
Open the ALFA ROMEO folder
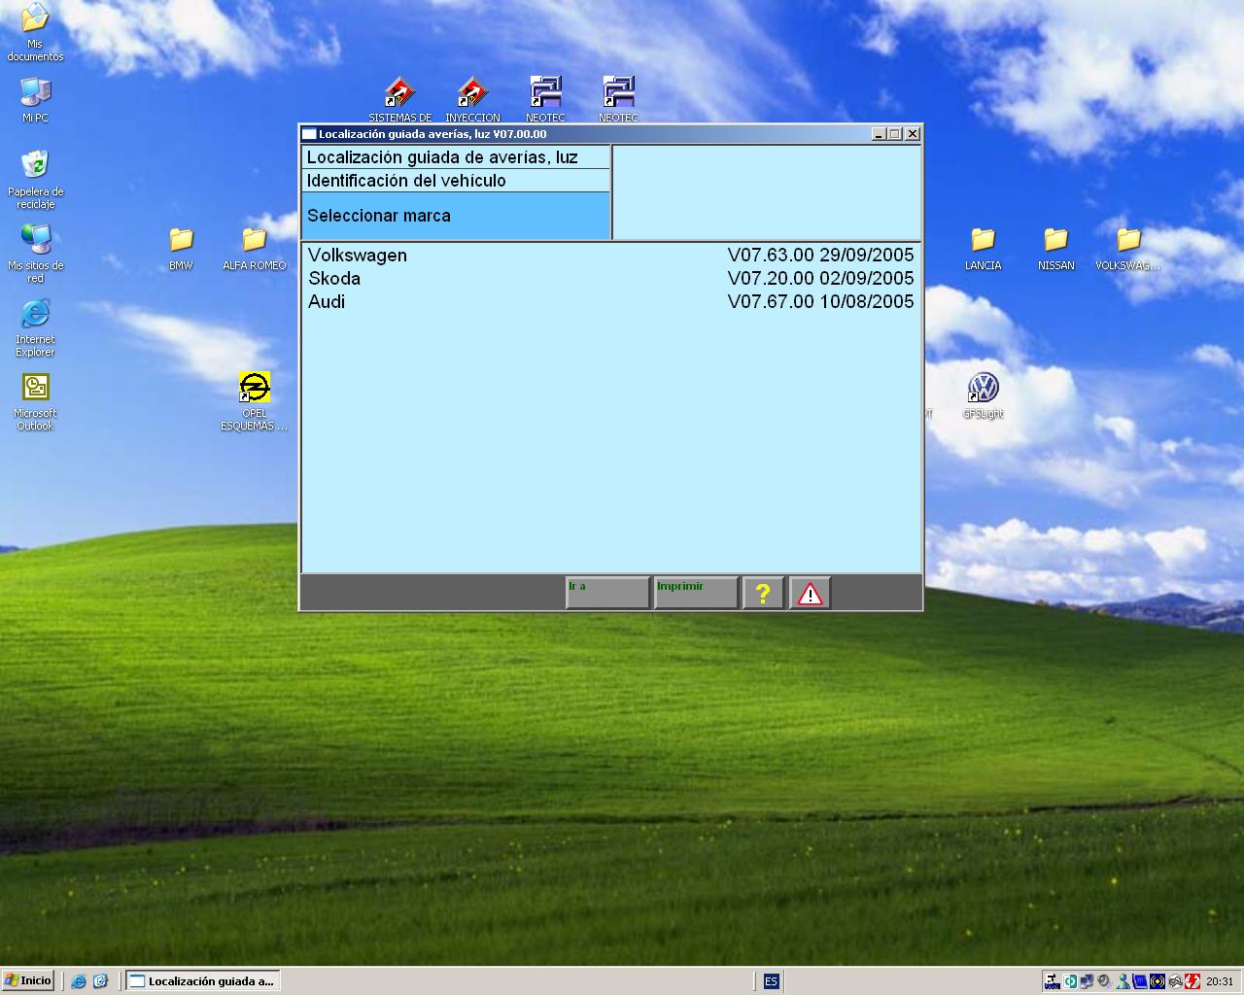[x=254, y=248]
